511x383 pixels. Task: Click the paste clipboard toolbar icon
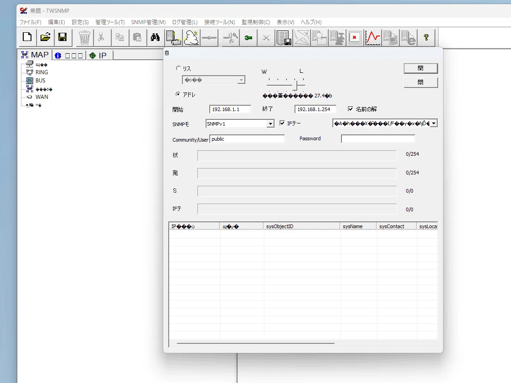tap(137, 37)
